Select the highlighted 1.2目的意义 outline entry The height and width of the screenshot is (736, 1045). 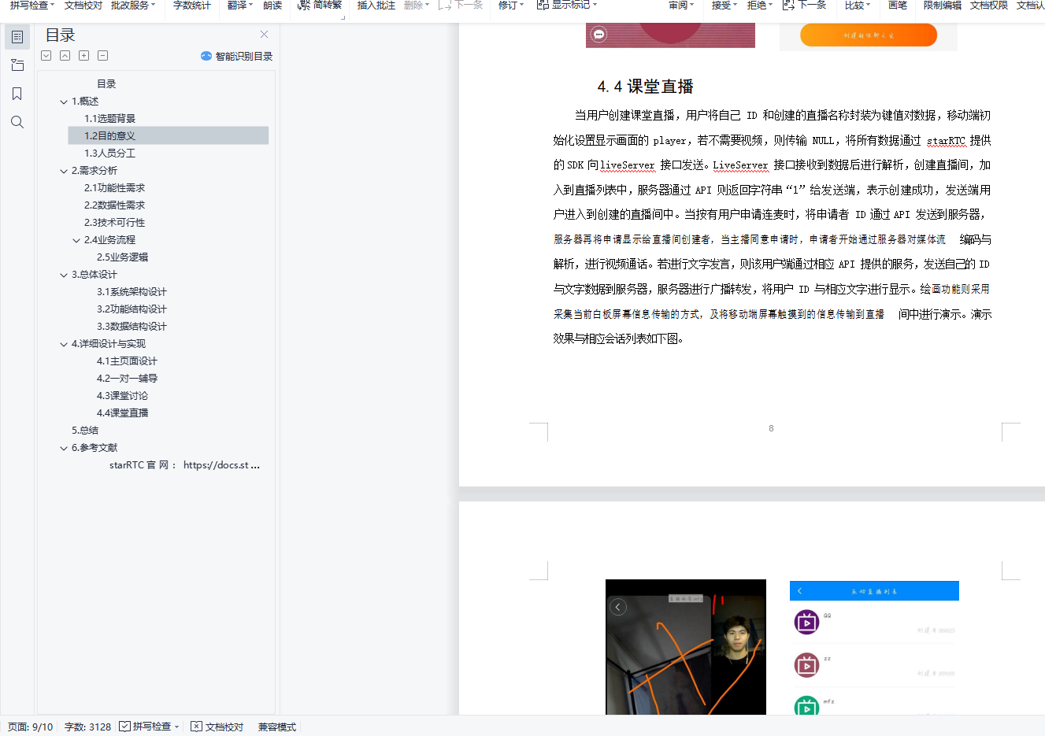(x=169, y=135)
